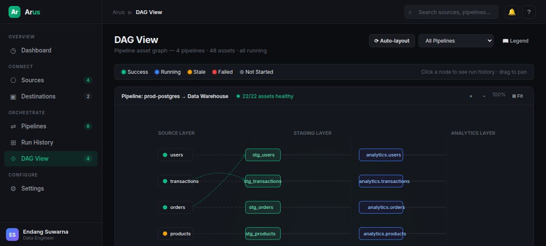The height and width of the screenshot is (246, 546).
Task: Click the Dashboard clock icon
Action: tap(13, 51)
